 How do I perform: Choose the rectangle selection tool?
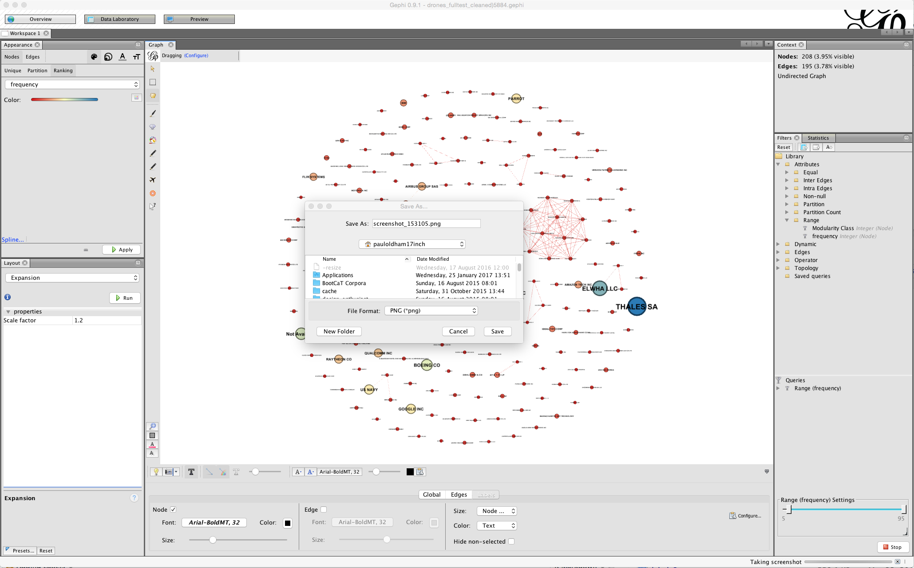153,82
